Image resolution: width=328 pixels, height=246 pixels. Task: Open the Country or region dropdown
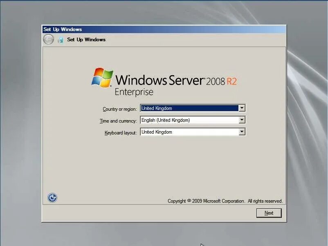(242, 108)
